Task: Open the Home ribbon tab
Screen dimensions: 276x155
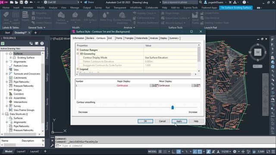Action: (x=6, y=8)
